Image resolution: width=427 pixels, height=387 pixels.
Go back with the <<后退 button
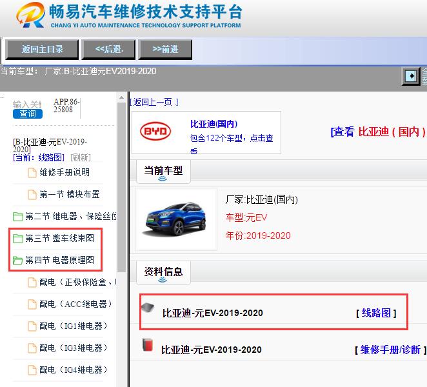(x=108, y=49)
